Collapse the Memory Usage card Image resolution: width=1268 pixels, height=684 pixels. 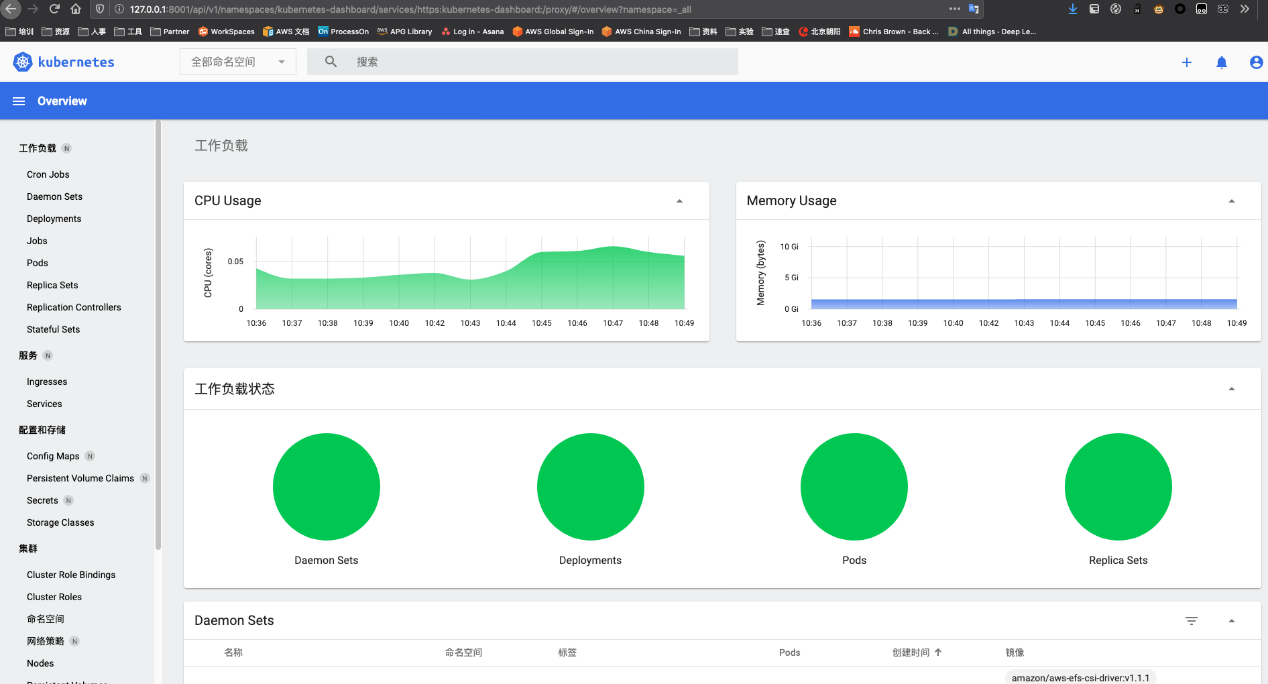pos(1231,201)
